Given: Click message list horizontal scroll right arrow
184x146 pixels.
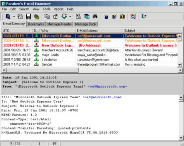Looking at the screenshot, I should (x=180, y=70).
